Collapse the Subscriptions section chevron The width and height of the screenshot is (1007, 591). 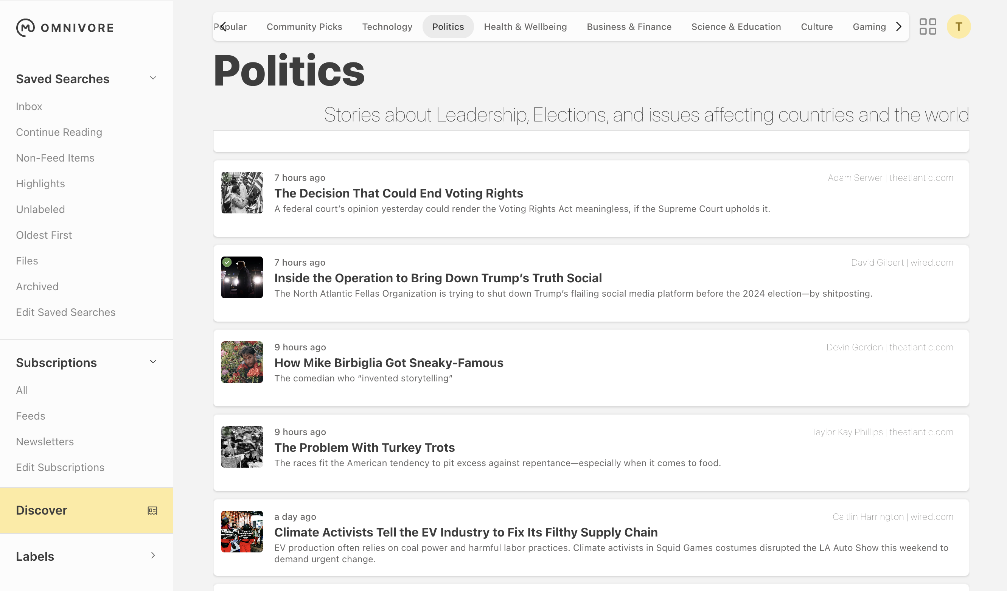click(x=153, y=362)
